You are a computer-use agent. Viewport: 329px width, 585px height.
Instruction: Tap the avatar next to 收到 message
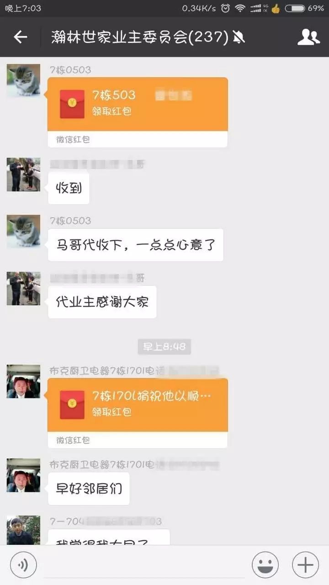click(x=23, y=175)
